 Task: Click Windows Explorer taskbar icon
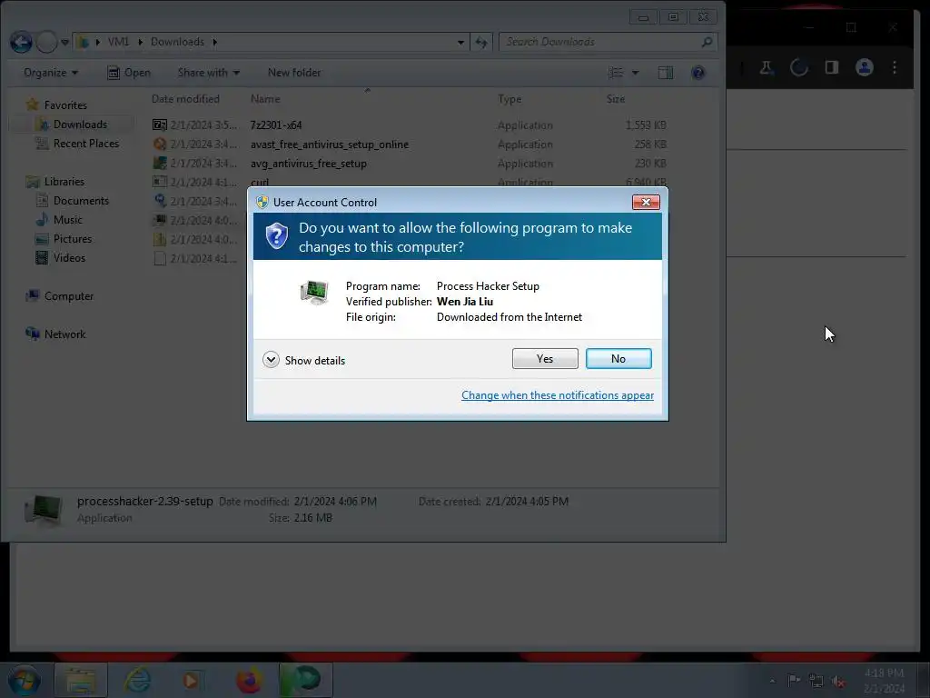[81, 680]
